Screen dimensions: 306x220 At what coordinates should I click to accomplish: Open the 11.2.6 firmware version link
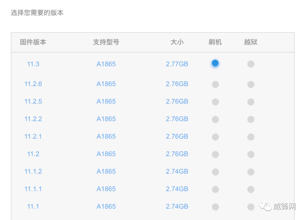33,84
